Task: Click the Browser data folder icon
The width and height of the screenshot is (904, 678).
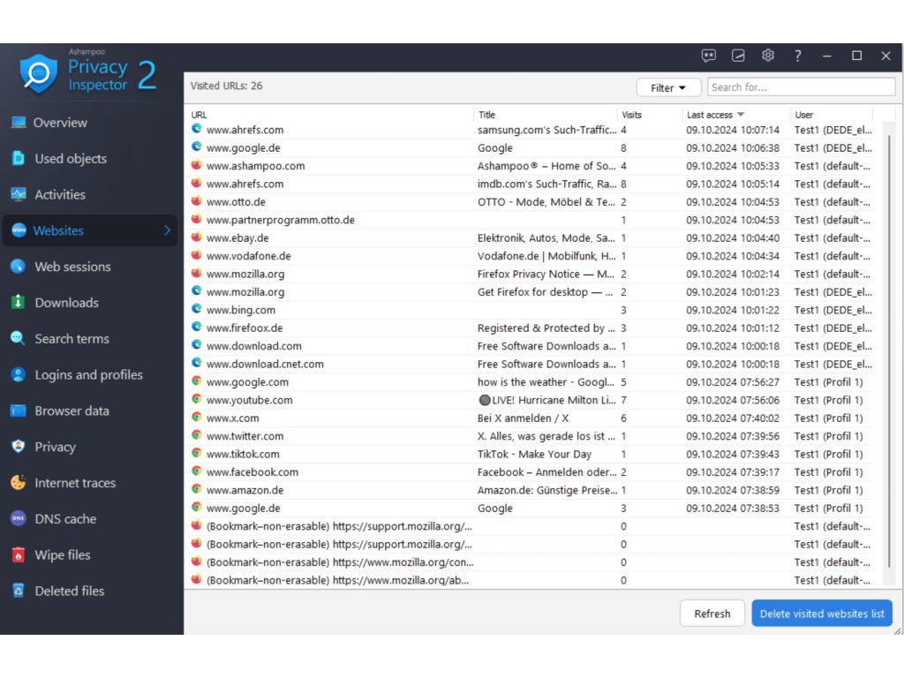Action: tap(19, 411)
